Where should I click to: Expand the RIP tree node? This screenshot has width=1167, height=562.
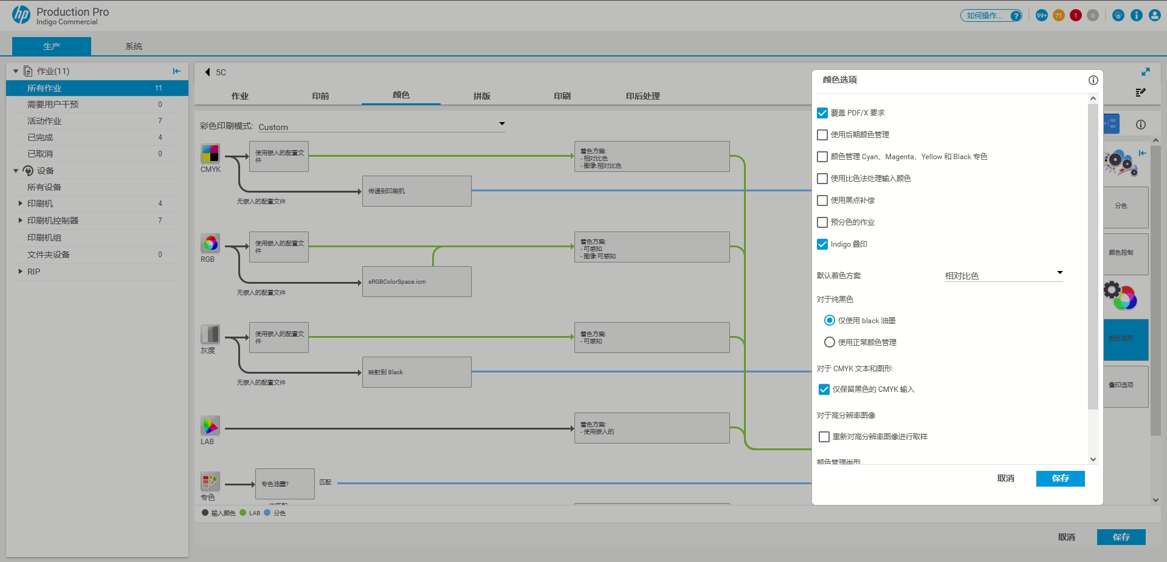pyautogui.click(x=20, y=272)
